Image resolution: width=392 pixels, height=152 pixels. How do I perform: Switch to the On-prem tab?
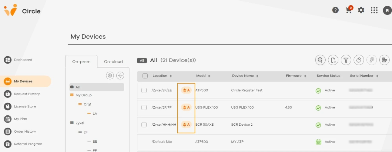81,61
